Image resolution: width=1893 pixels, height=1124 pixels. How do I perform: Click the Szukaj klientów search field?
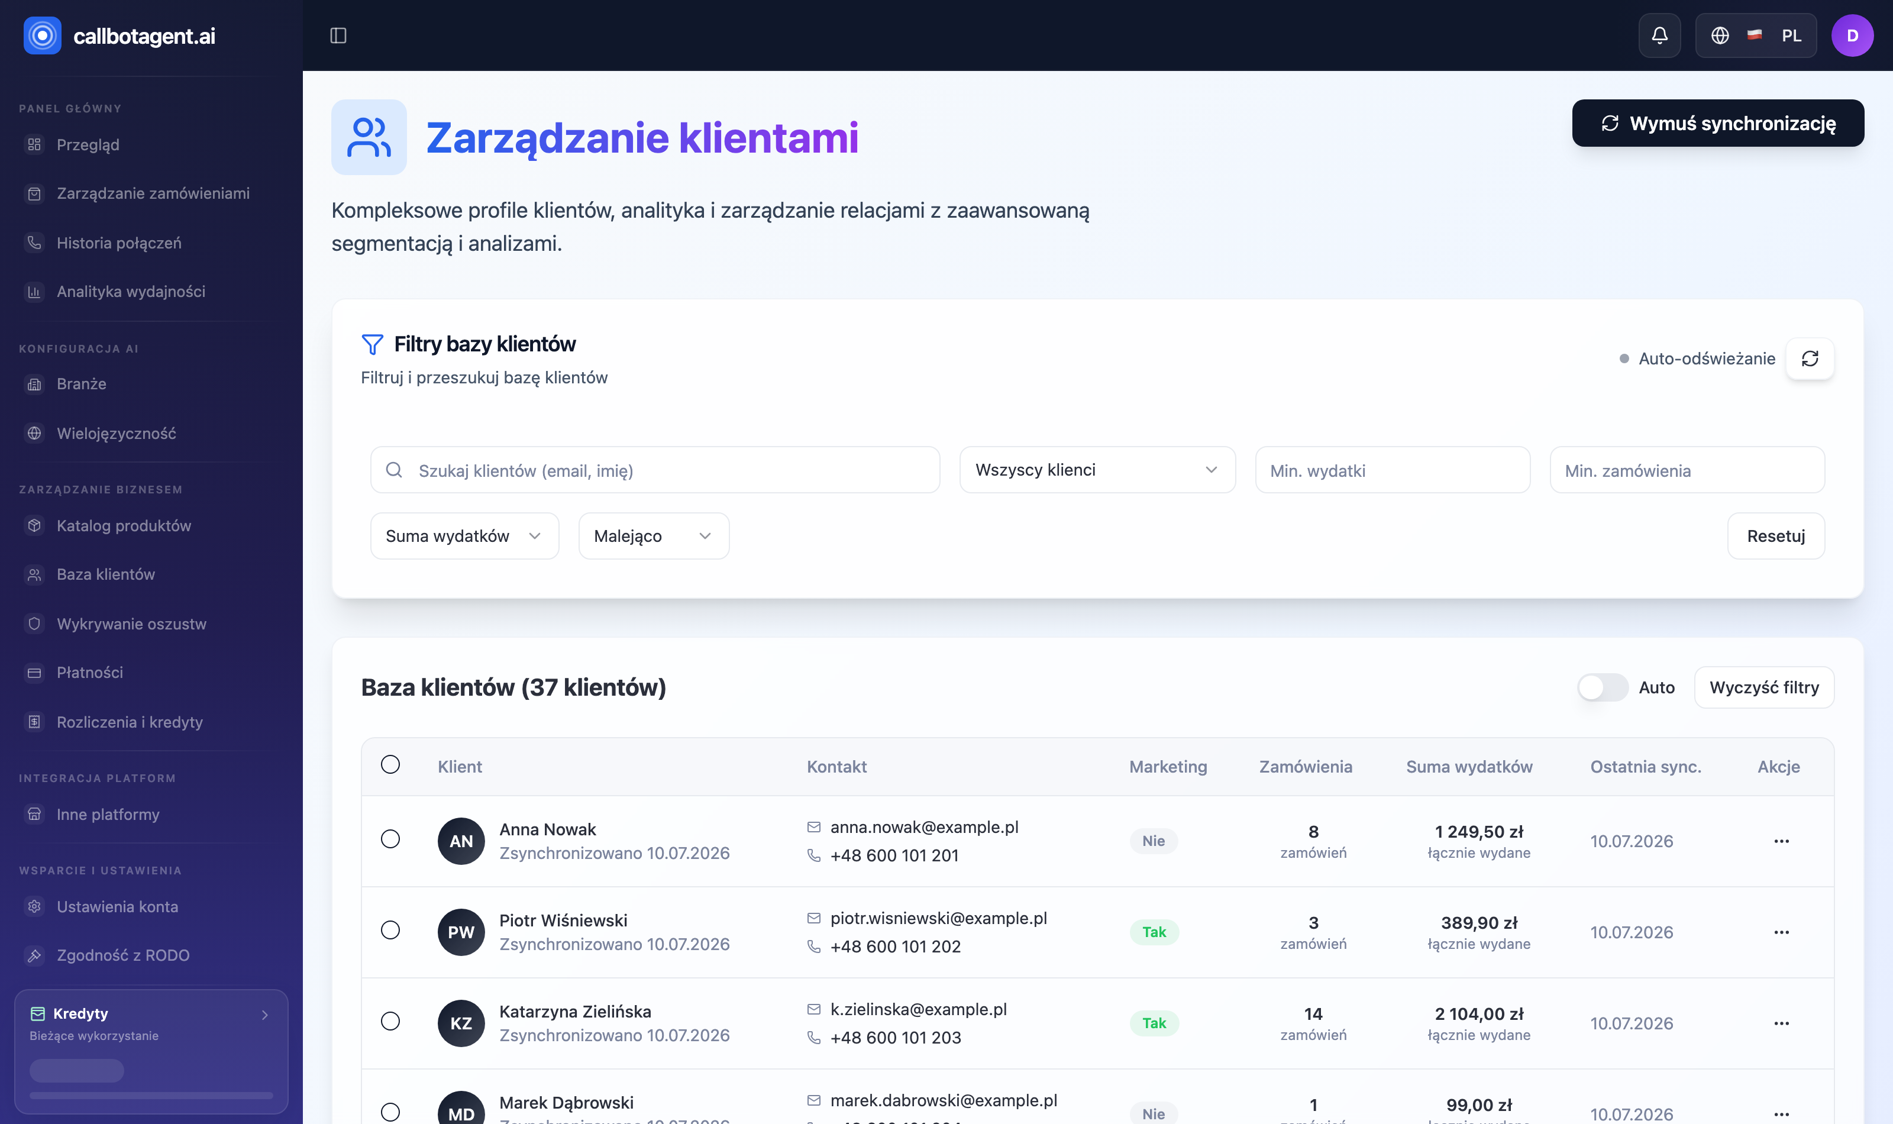pyautogui.click(x=655, y=470)
